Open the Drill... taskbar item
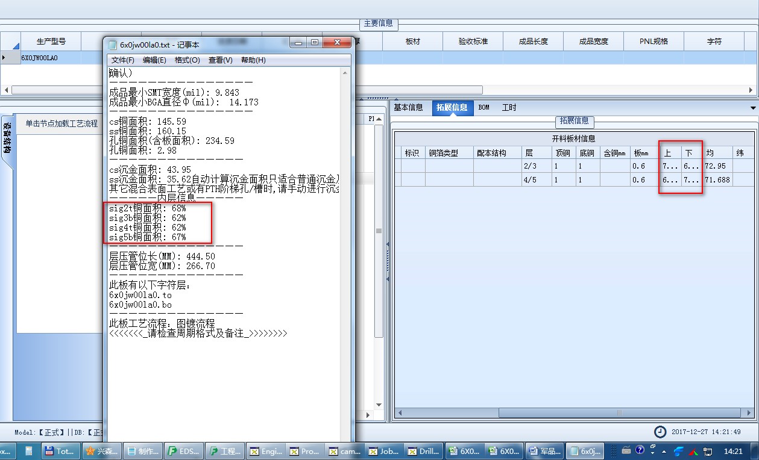Screen dimensions: 759x460 point(423,451)
